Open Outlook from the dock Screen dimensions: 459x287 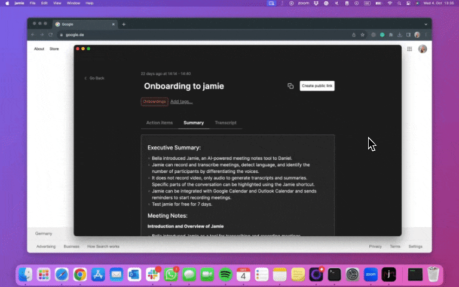click(134, 274)
